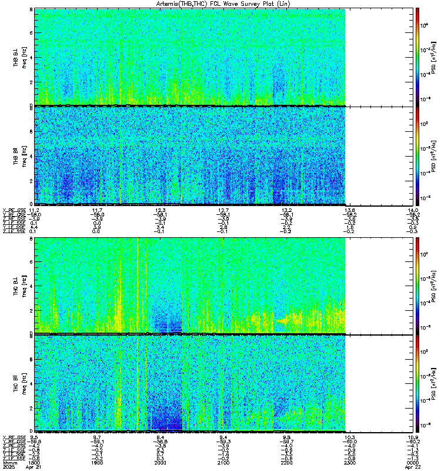Click the THC X_RE_GSE value 9.5
This screenshot has width=441, height=471.
[x=34, y=437]
